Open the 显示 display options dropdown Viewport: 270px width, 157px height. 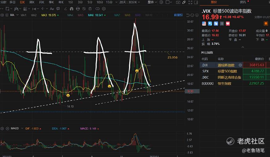(152, 2)
